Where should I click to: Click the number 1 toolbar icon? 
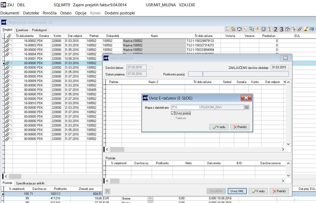pos(270,29)
